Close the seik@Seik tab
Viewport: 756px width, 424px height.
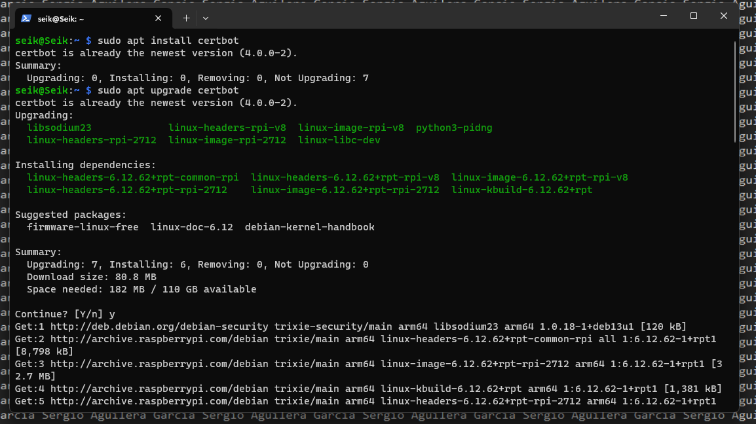(x=159, y=18)
